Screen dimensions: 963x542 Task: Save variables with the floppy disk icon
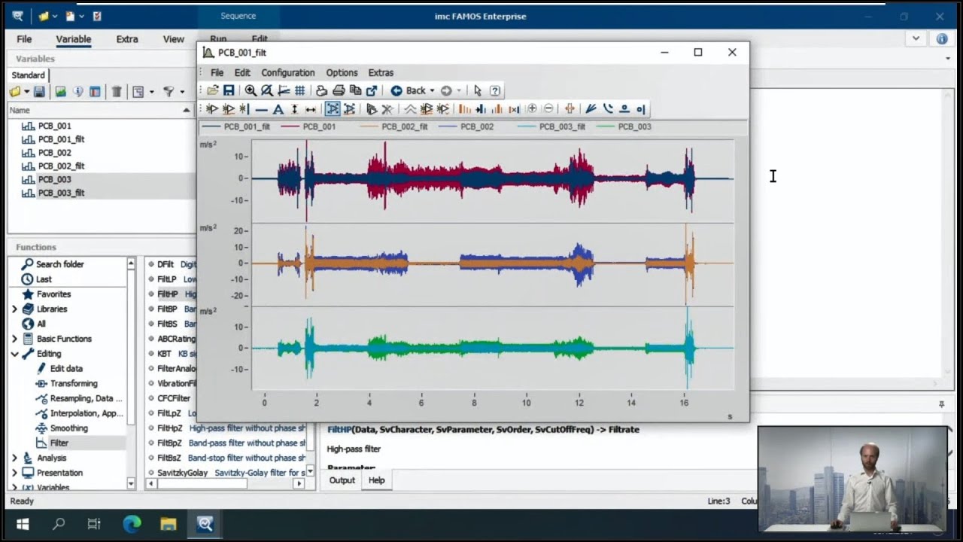(39, 92)
